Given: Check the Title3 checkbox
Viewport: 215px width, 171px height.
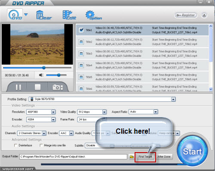Looking at the screenshot, I should click(81, 54).
